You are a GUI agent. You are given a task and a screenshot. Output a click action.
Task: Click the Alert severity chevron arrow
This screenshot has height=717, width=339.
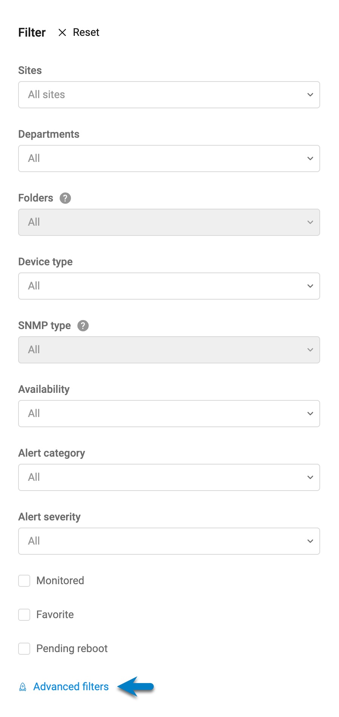pyautogui.click(x=310, y=541)
